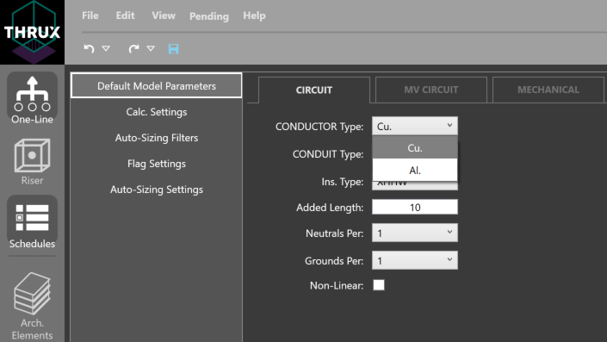
Task: Click the Redo arrow icon
Action: coord(133,49)
